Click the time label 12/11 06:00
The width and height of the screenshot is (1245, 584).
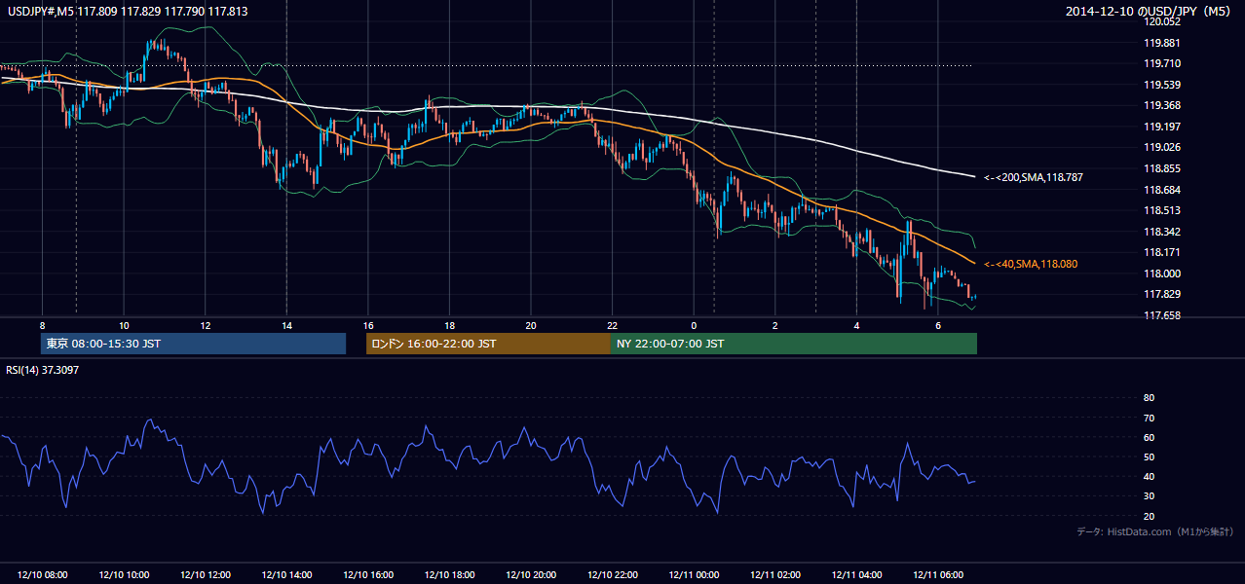[938, 575]
